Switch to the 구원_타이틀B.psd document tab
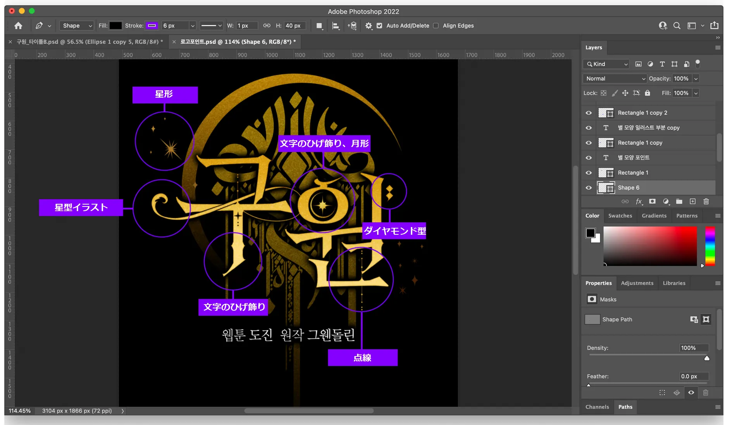 pyautogui.click(x=89, y=42)
